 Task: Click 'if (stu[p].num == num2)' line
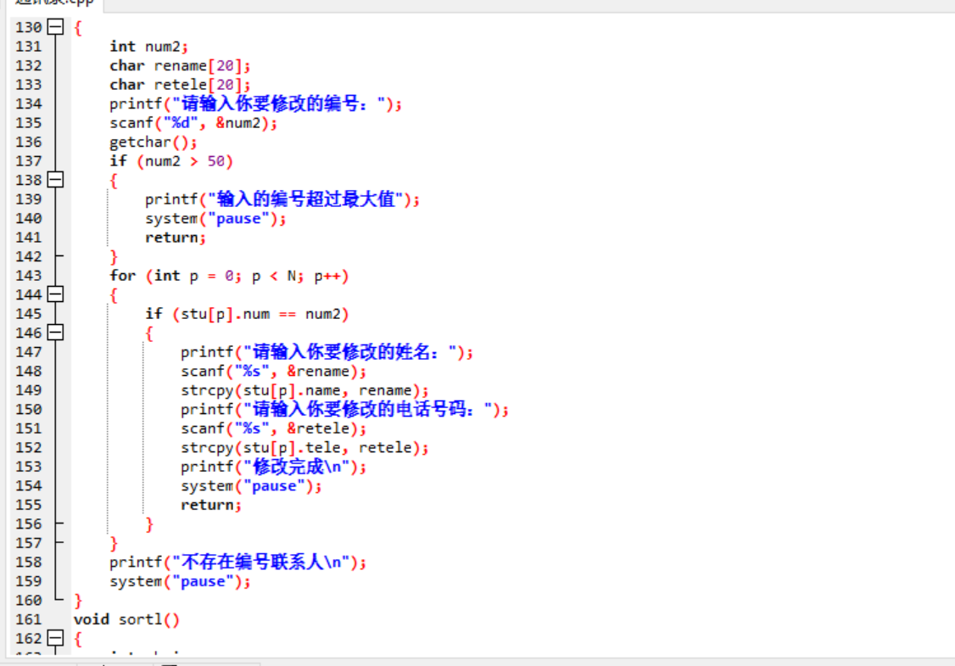[x=247, y=314]
